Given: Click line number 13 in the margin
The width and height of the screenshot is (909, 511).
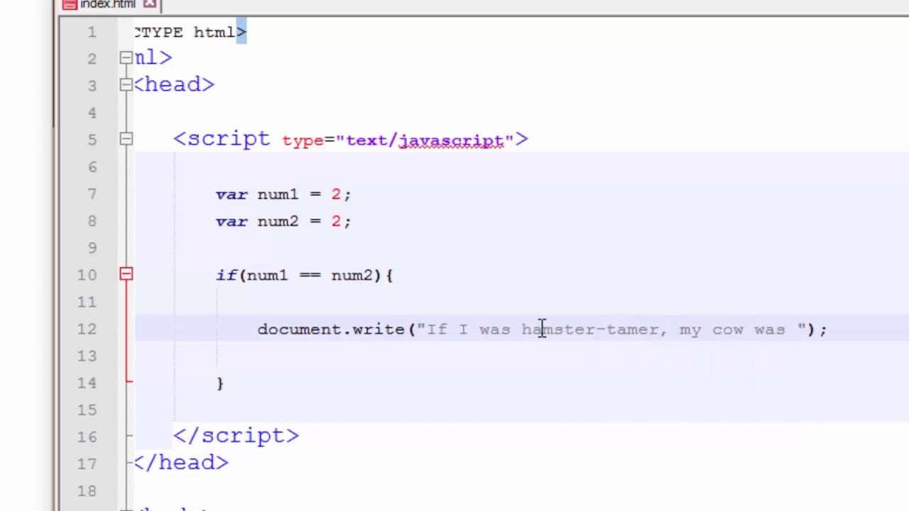Looking at the screenshot, I should (88, 356).
